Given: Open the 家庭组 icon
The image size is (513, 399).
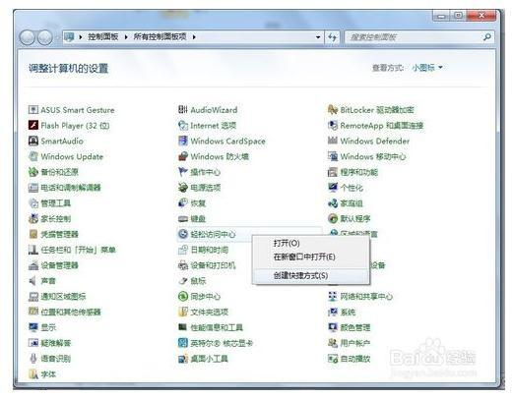Looking at the screenshot, I should (333, 202).
